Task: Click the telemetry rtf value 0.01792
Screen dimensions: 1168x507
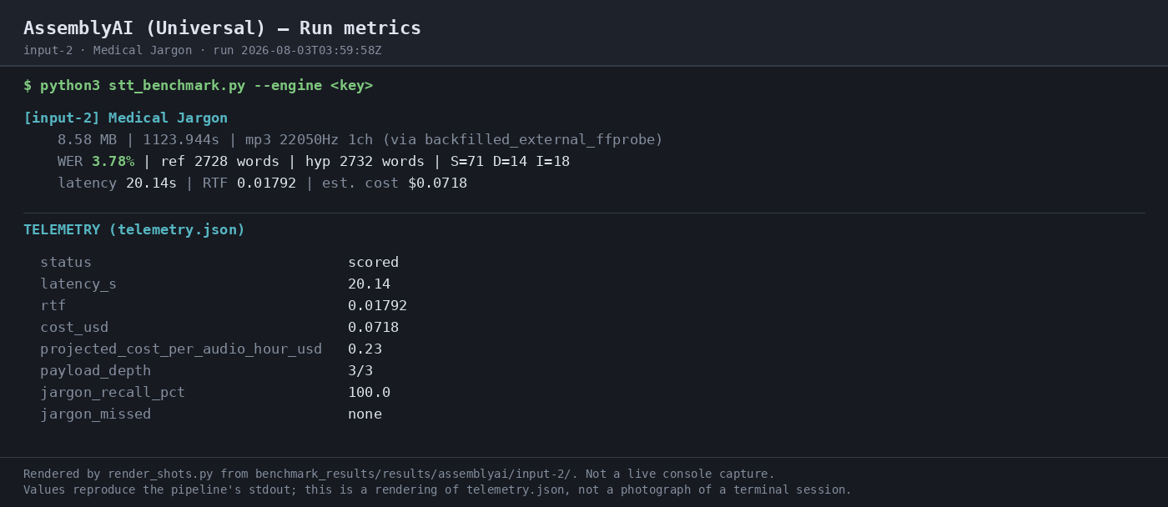Action: tap(377, 306)
